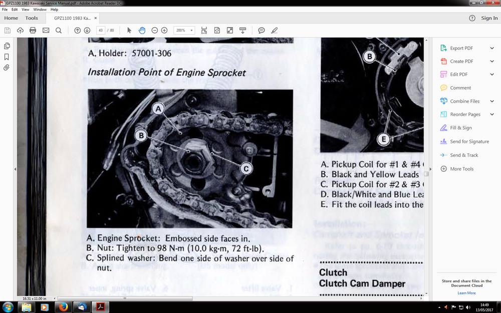Expand the Export PDF options
The height and width of the screenshot is (313, 501).
tap(492, 48)
